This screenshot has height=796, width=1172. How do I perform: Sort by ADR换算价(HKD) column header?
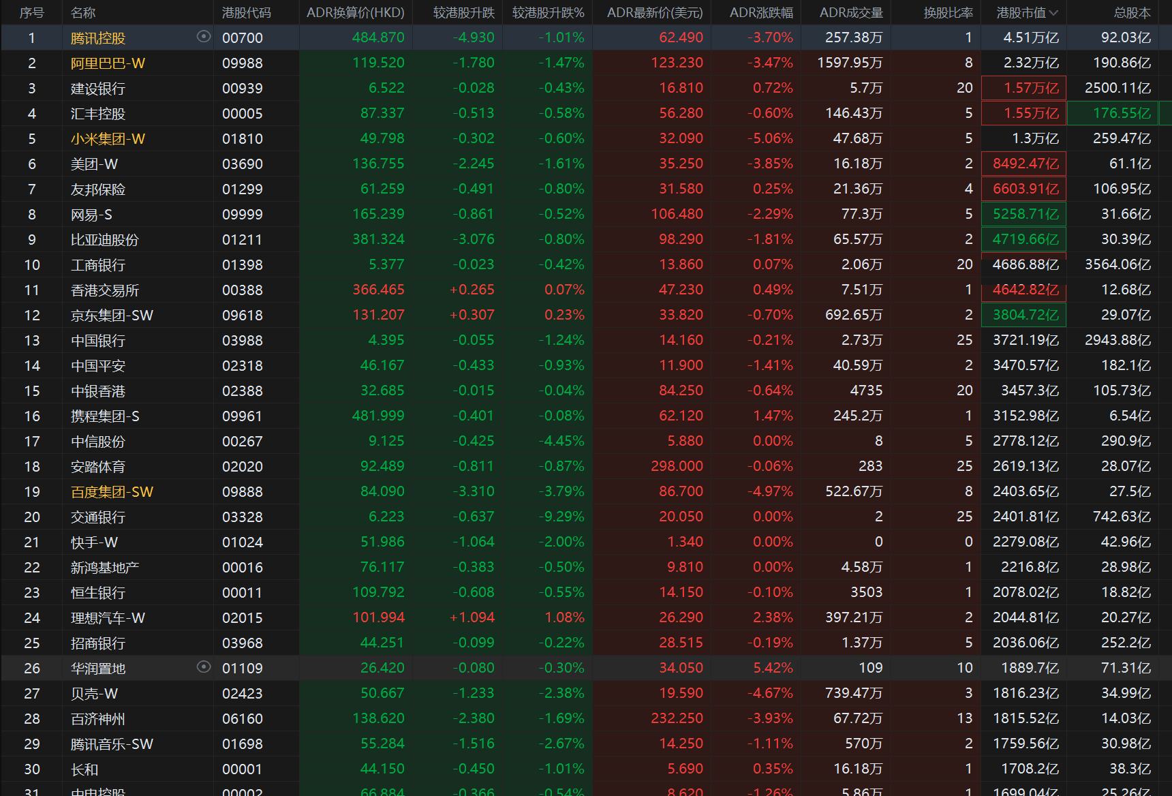[x=355, y=12]
